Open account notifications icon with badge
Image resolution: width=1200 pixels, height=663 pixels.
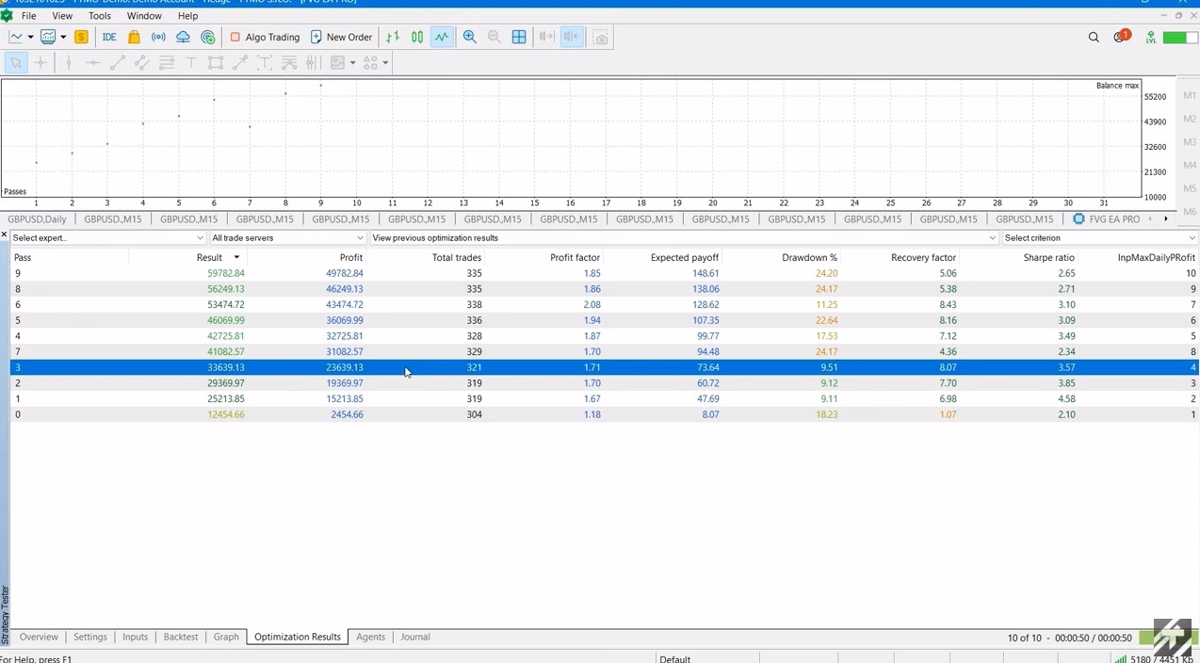click(x=1121, y=37)
